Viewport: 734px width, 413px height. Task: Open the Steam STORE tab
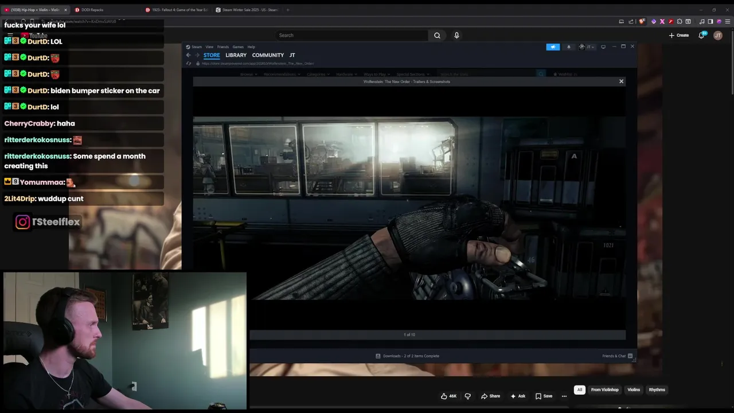212,55
